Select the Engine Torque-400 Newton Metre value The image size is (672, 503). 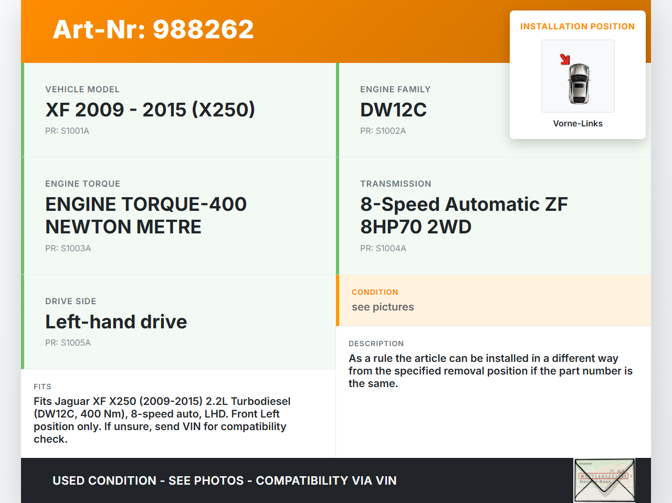[x=146, y=216]
